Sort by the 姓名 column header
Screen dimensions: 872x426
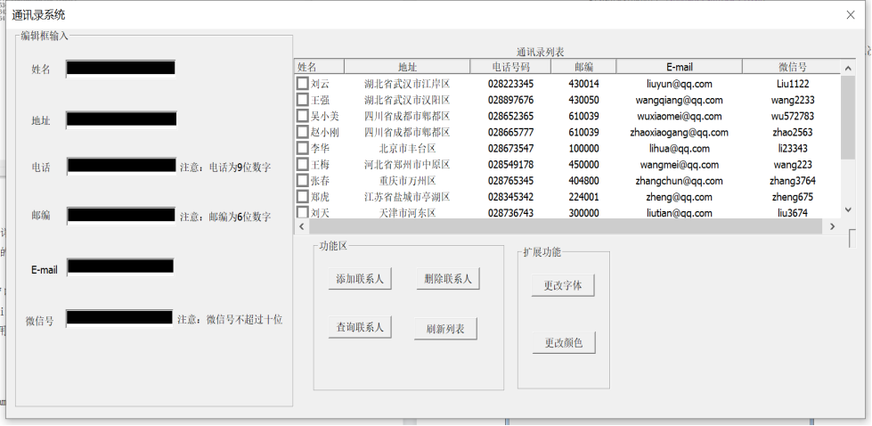point(319,67)
